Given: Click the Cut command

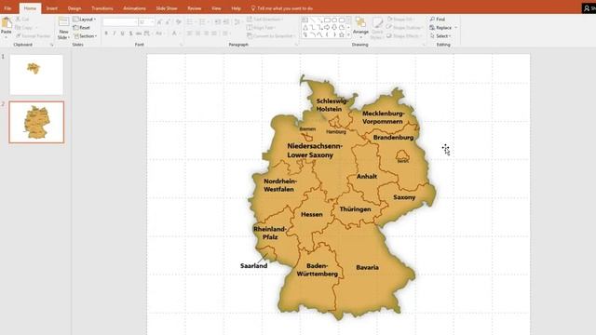Looking at the screenshot, I should pyautogui.click(x=22, y=19).
